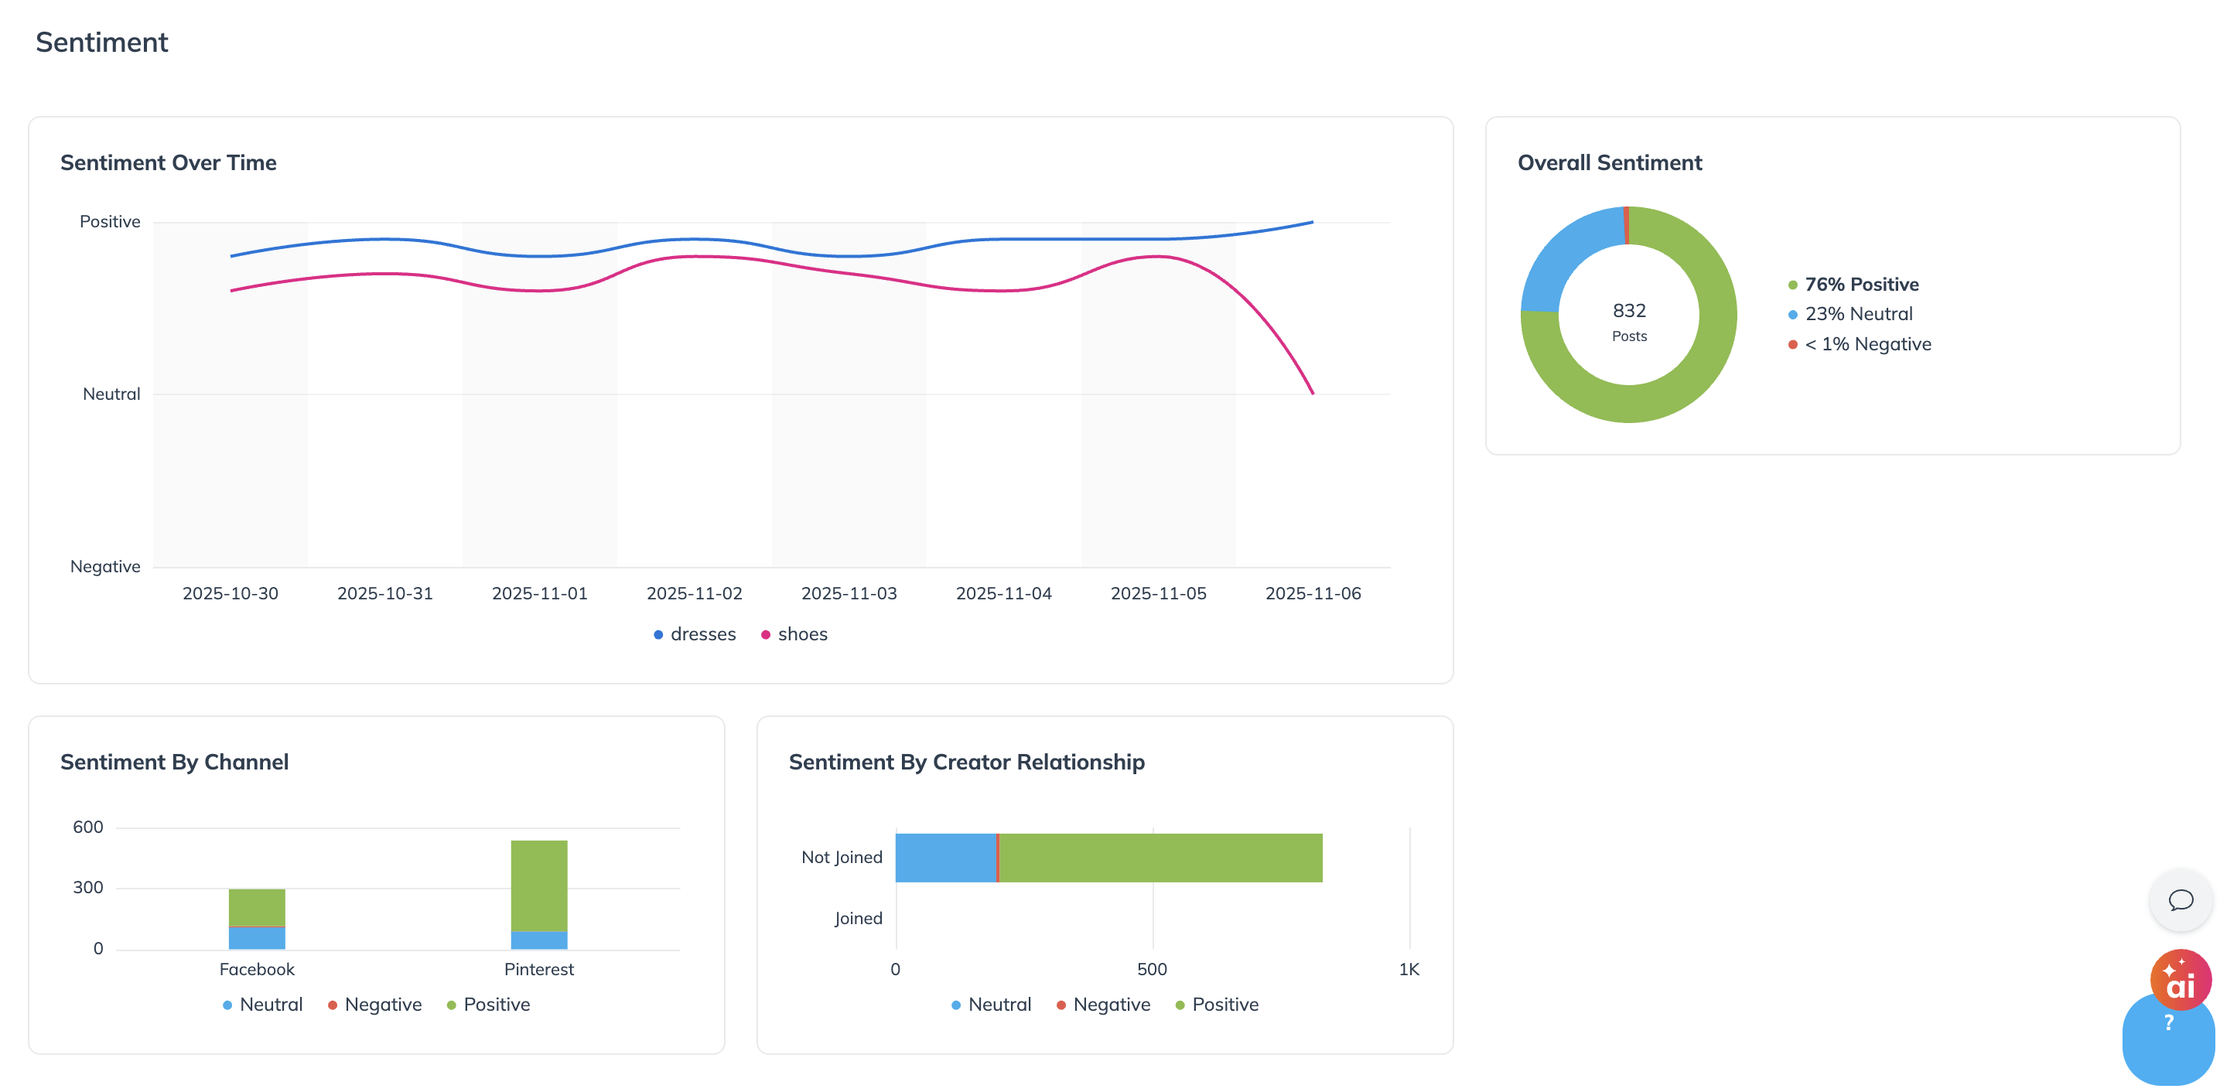Open the chat bubble icon

pos(2181,901)
